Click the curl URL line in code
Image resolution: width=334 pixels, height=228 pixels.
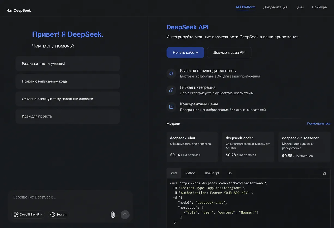(218, 183)
